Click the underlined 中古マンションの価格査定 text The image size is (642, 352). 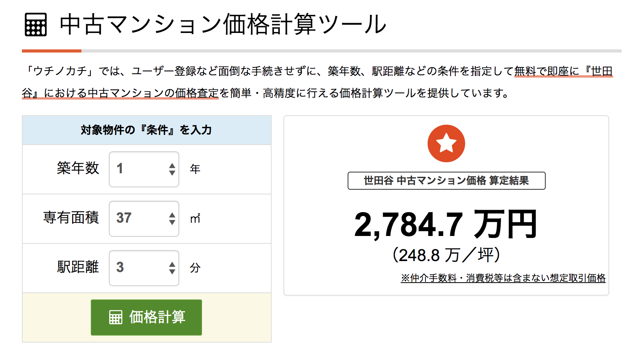[x=153, y=93]
